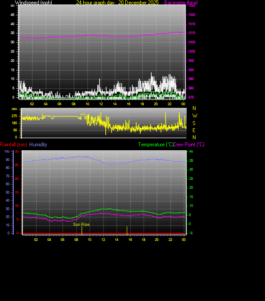The height and width of the screenshot is (301, 265).
Task: Click the '975' barometer axis value
Action: tap(191, 97)
